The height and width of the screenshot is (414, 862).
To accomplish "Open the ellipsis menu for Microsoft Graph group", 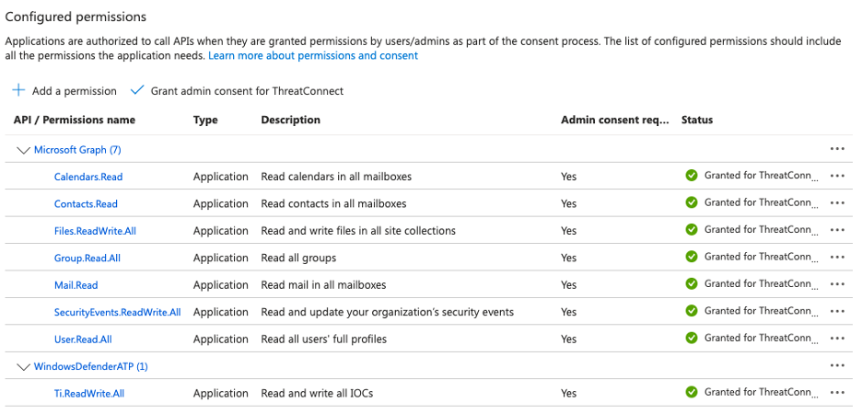I will pos(837,149).
